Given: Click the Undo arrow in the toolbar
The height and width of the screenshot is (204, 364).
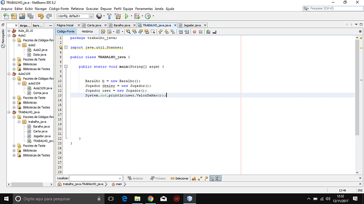Looking at the screenshot, I should tap(41, 16).
